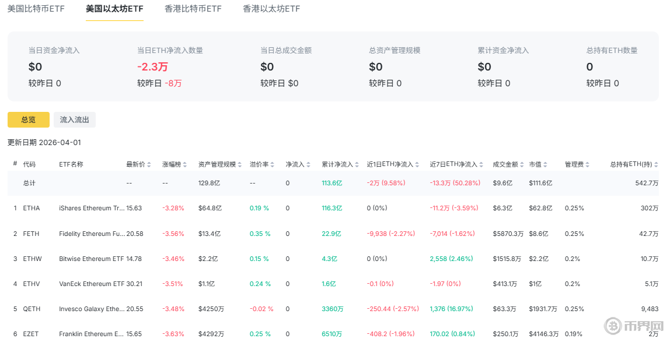Click ticker FETH in table

(31, 234)
